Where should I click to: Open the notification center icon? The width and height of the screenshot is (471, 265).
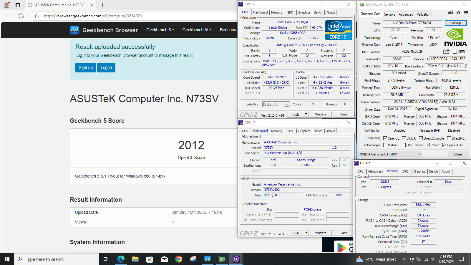(461, 259)
